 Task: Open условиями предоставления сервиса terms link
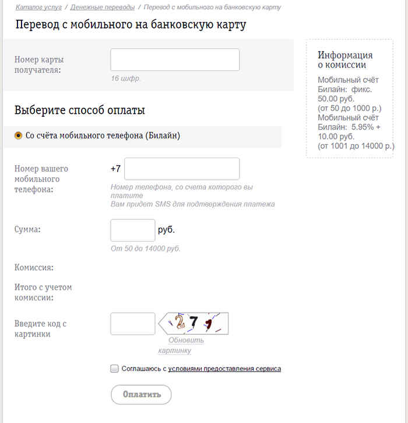224,369
